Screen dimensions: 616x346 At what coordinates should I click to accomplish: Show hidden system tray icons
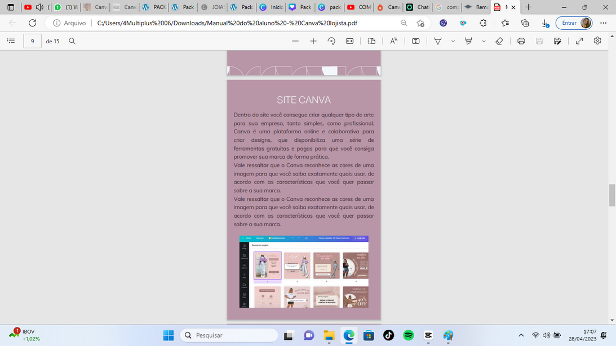point(521,335)
